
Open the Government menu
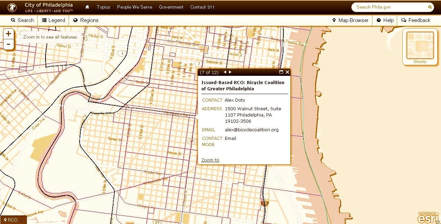171,7
